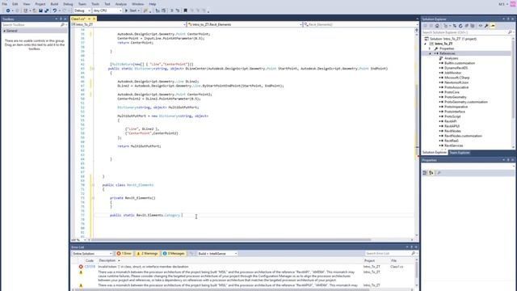Switch to the Team Explorer tab
Image resolution: width=517 pixels, height=291 pixels.
[x=460, y=153]
